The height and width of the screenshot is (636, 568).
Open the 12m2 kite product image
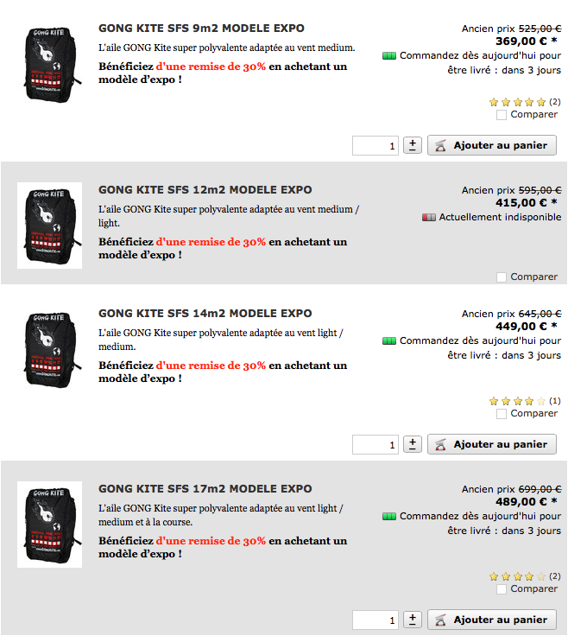[49, 226]
